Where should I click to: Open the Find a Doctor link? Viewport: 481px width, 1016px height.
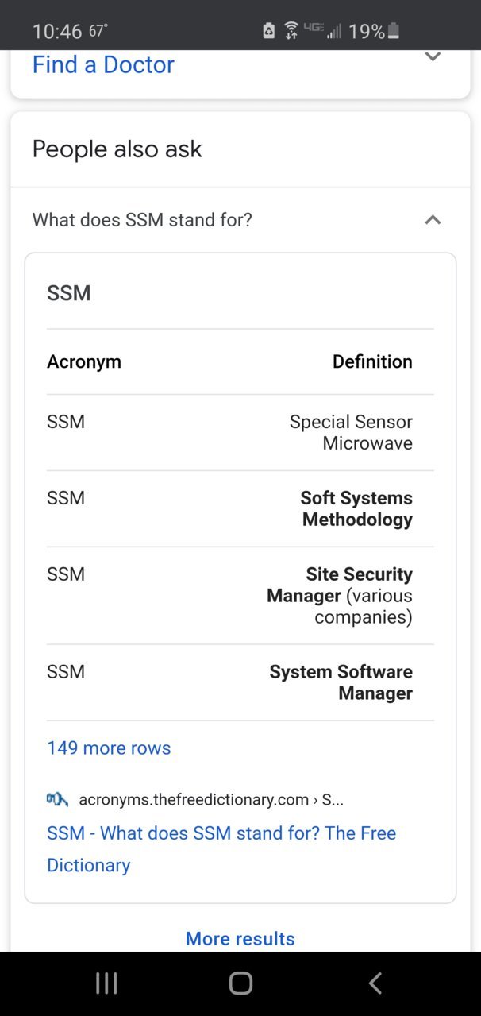coord(103,64)
